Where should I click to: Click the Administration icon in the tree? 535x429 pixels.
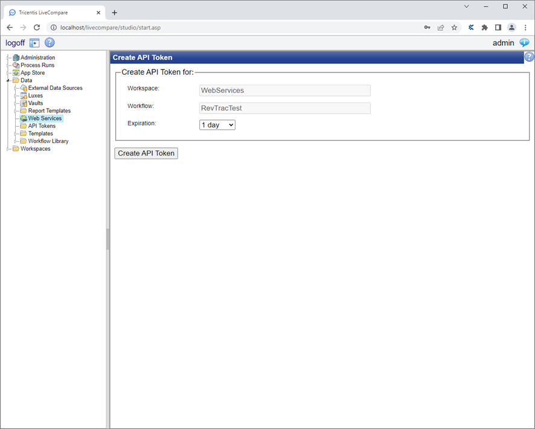point(15,57)
